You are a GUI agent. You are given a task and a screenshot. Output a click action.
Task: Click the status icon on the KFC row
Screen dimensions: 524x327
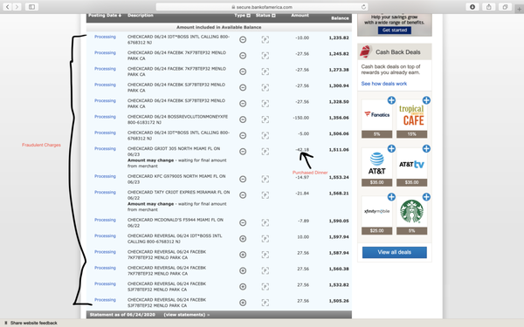pyautogui.click(x=265, y=179)
